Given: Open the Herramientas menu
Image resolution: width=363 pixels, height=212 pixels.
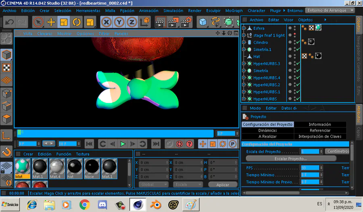Looking at the screenshot, I should click(x=88, y=10).
